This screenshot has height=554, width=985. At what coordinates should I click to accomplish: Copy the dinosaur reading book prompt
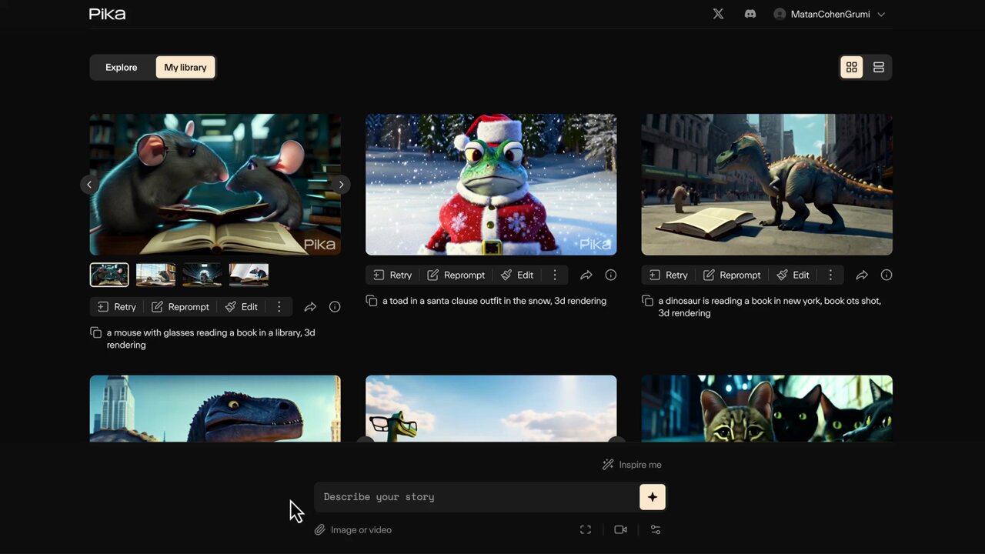pyautogui.click(x=648, y=301)
